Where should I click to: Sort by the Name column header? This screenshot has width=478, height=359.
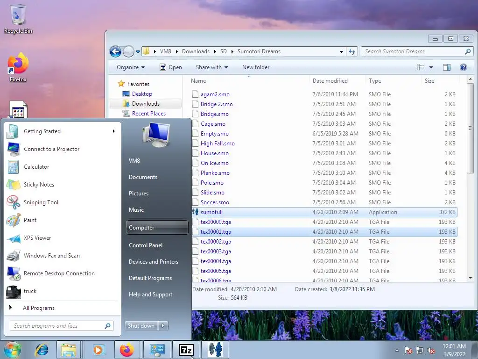coord(249,81)
